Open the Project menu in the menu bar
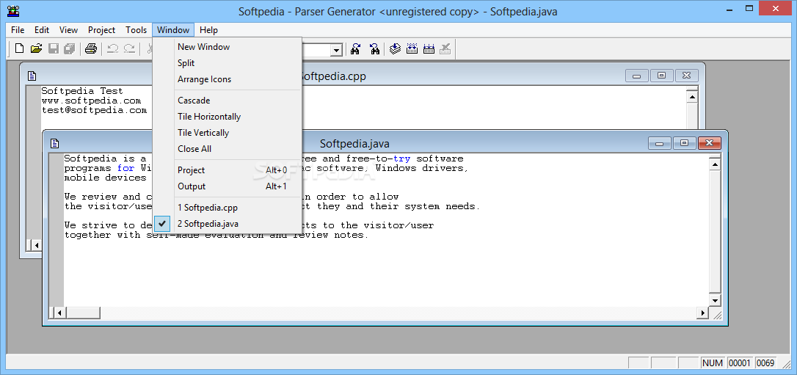Image resolution: width=797 pixels, height=375 pixels. coord(102,30)
